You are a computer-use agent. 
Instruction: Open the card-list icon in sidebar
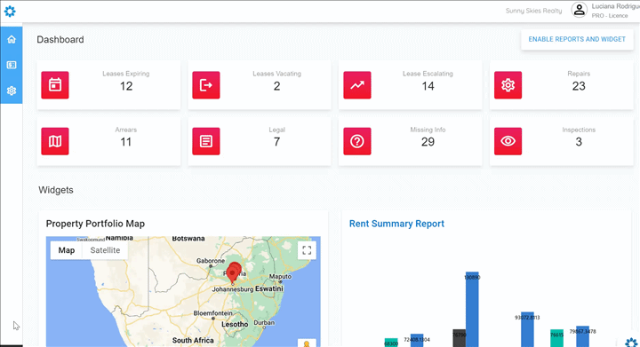coord(12,65)
